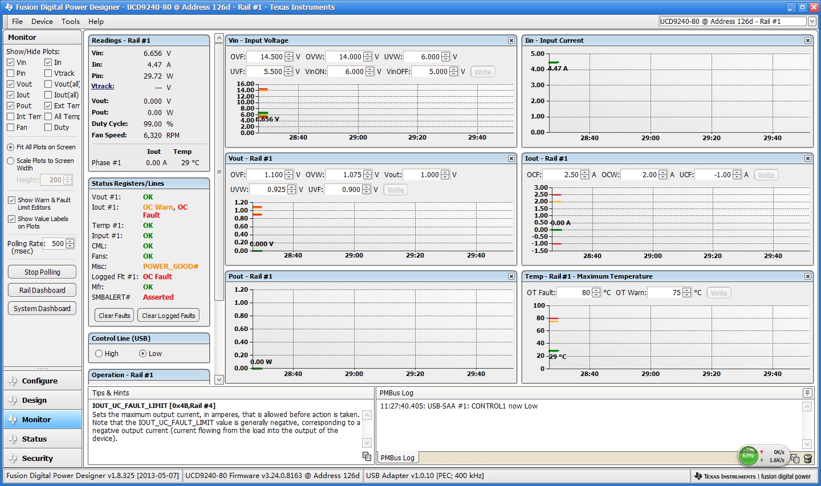Click the OT Fault value spinner

(596, 293)
